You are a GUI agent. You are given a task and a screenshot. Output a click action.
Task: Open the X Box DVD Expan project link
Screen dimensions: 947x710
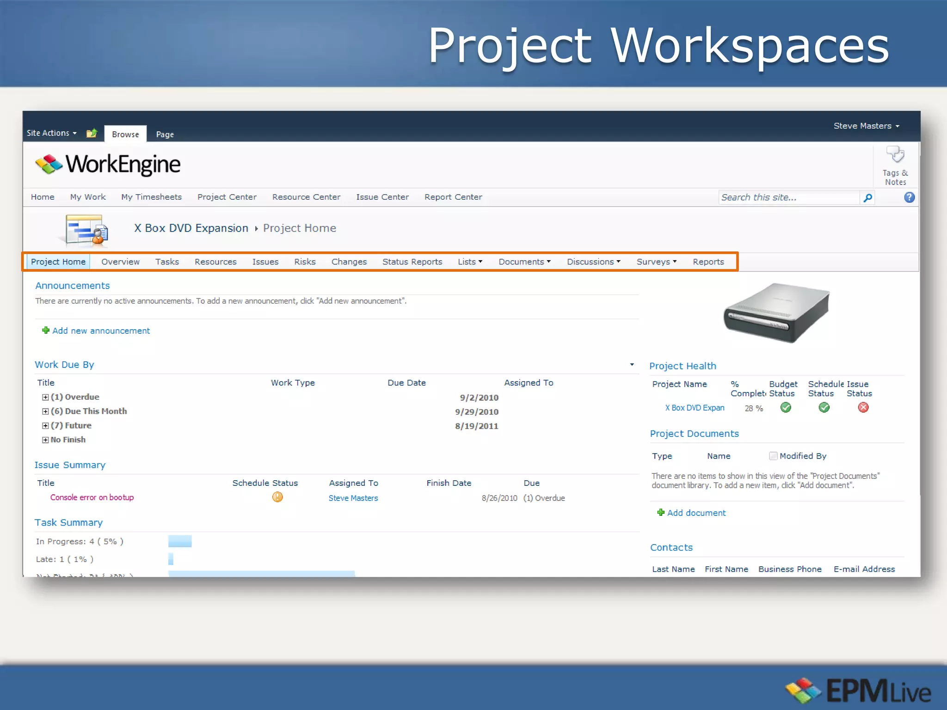[x=695, y=408]
